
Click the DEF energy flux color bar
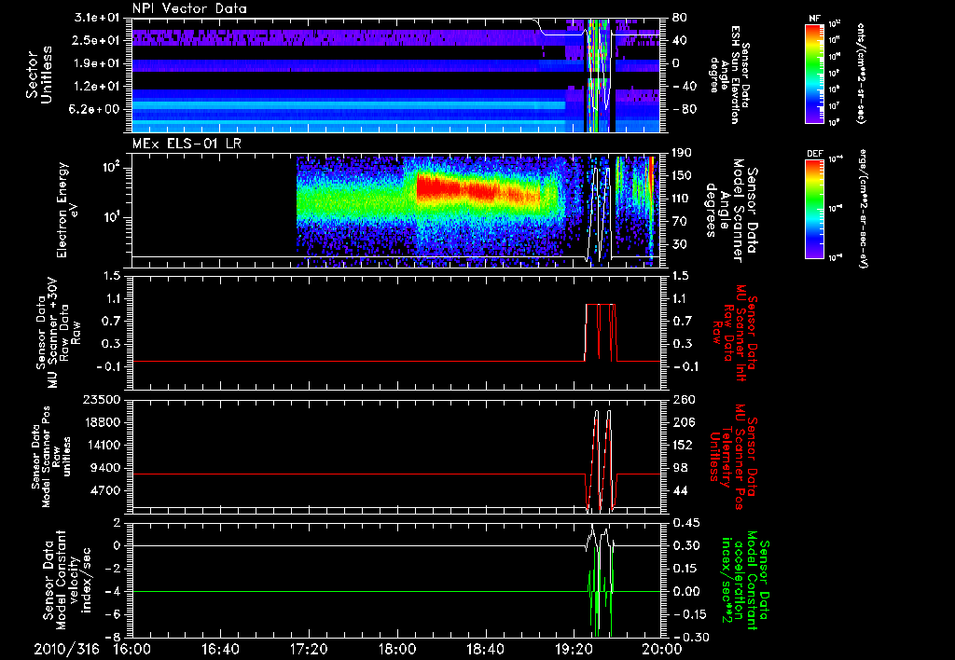814,209
